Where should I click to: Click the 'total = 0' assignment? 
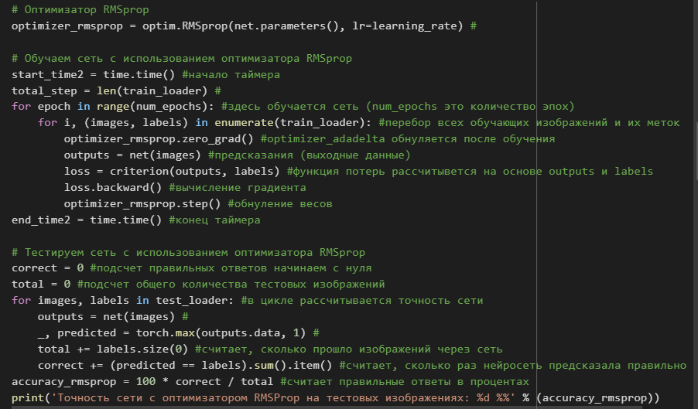(x=41, y=284)
